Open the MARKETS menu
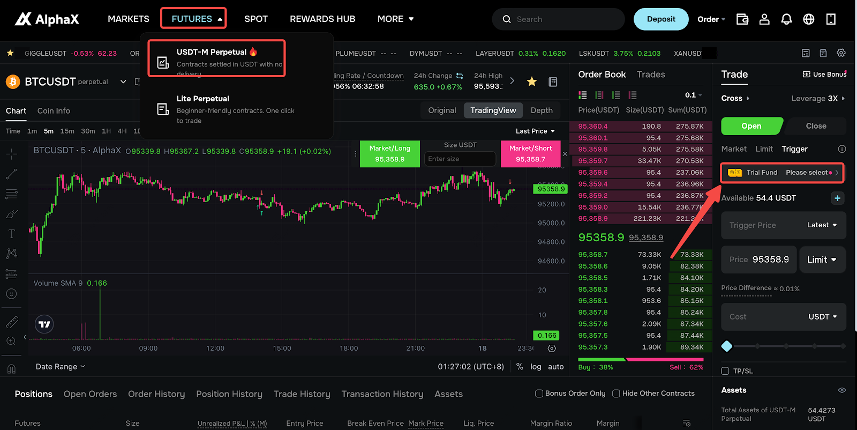Screen dimensions: 857x430 tap(129, 19)
